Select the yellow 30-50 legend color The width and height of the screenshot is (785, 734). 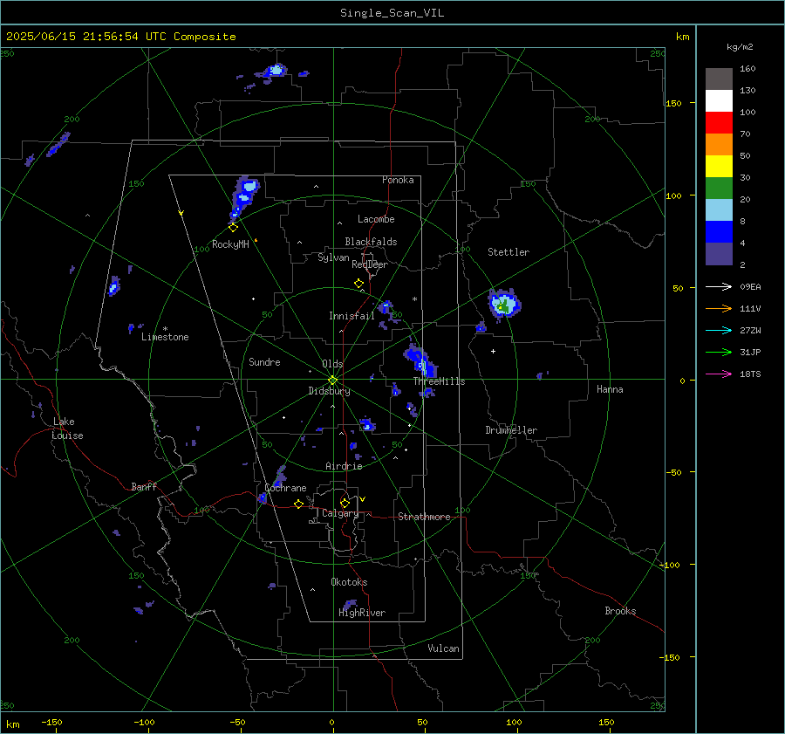click(719, 167)
